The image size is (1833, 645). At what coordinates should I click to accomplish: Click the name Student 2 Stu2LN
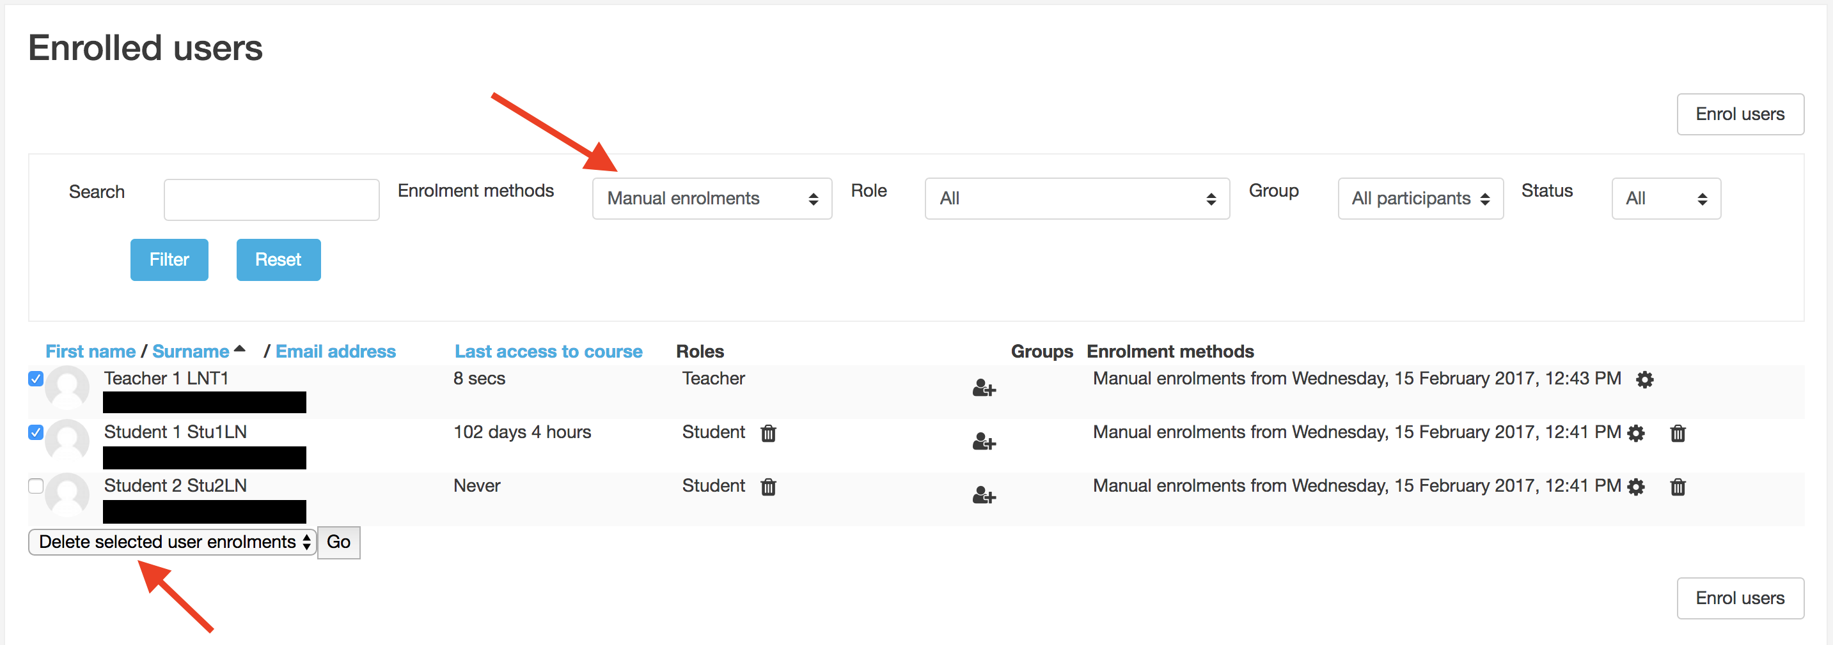click(x=176, y=486)
